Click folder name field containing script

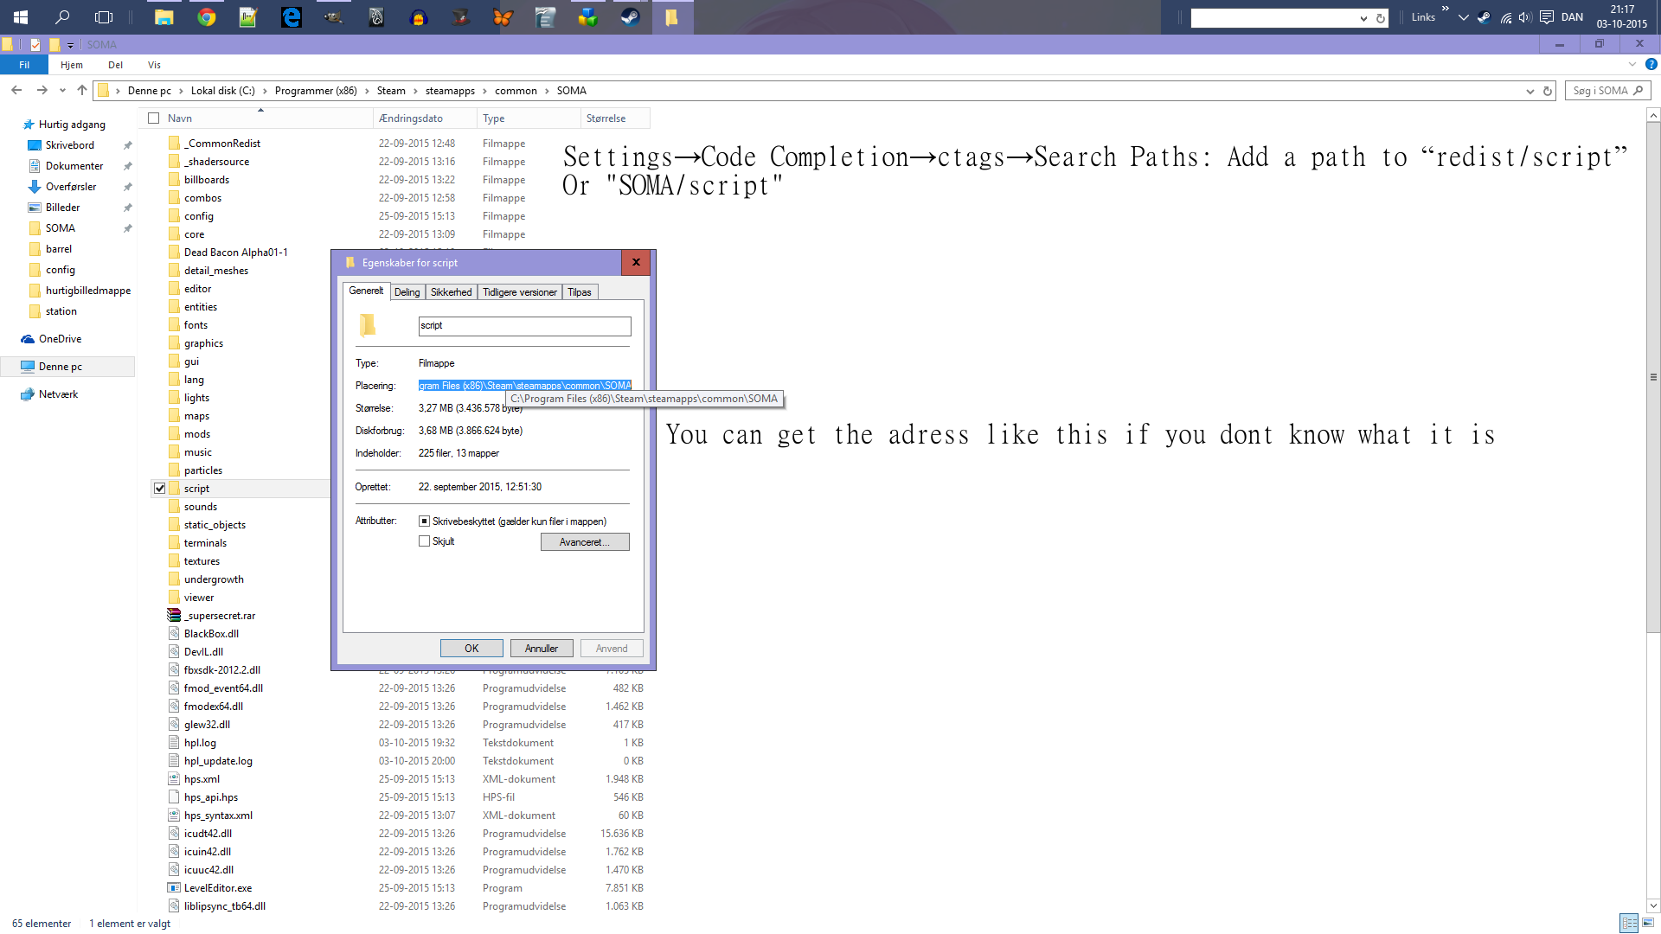pos(525,326)
